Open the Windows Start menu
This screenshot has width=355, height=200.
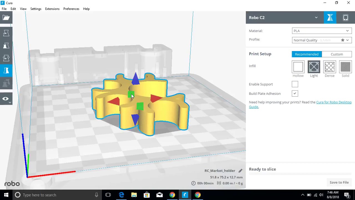click(6, 195)
